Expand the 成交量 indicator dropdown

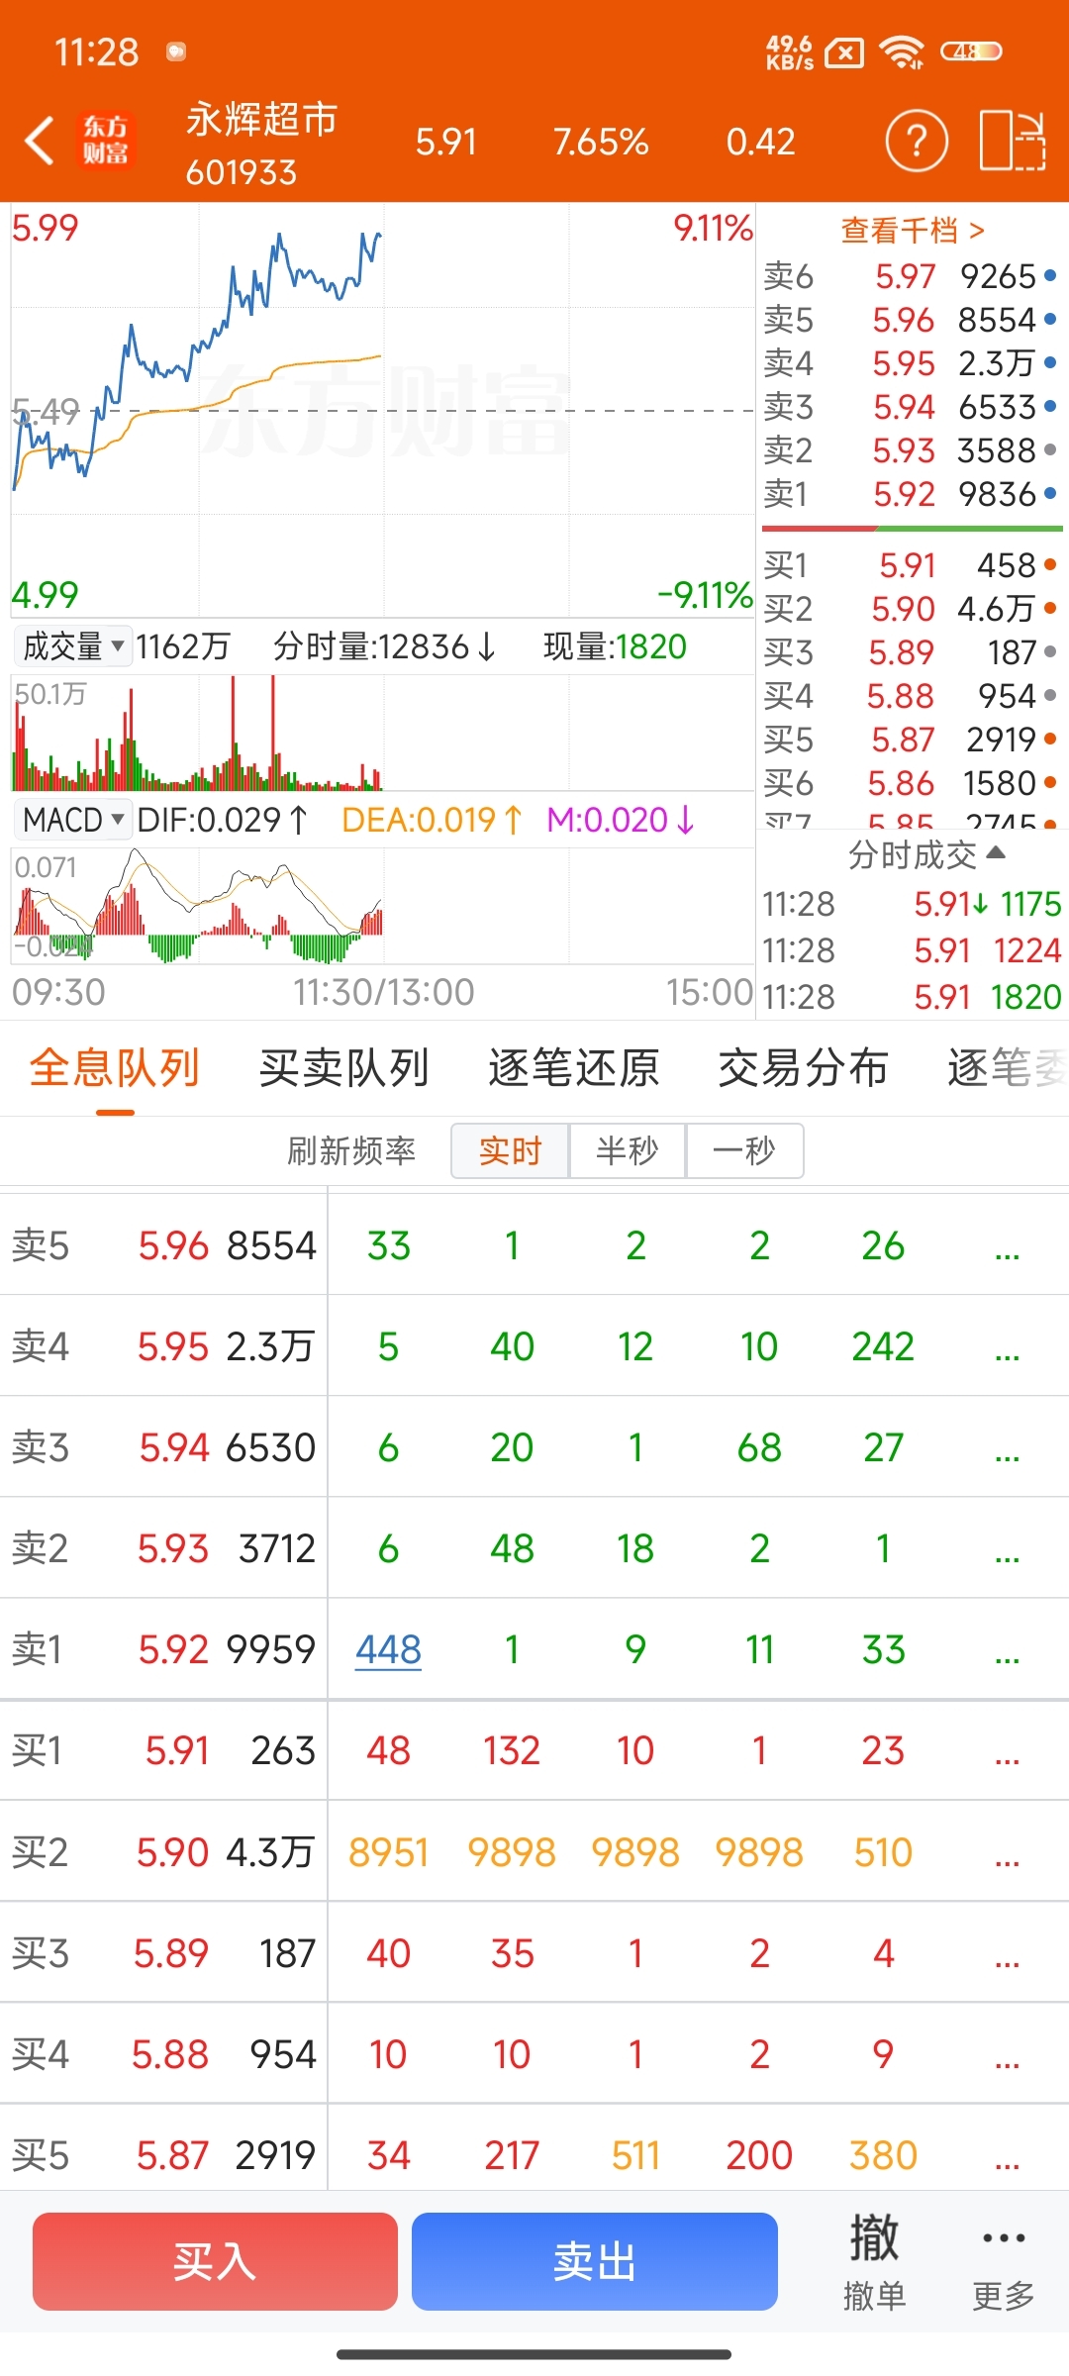[x=72, y=646]
